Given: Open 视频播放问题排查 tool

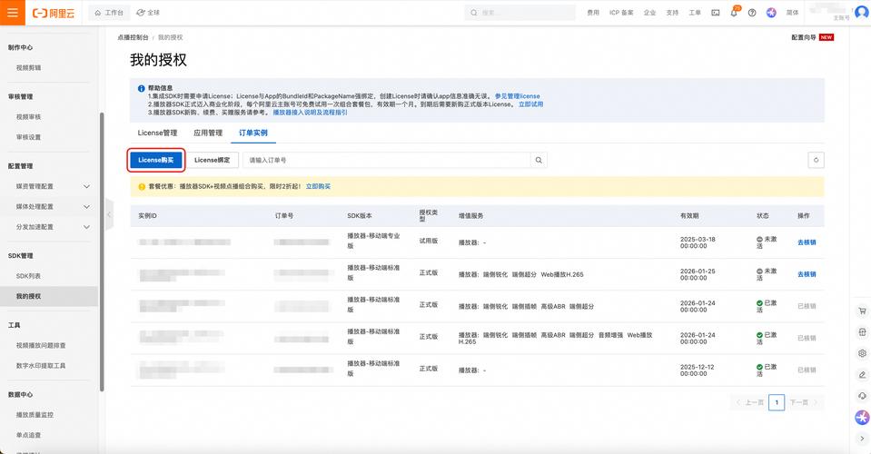Looking at the screenshot, I should point(41,345).
